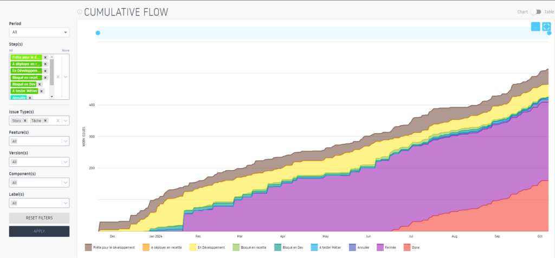Click the Reset Filters button
Viewport: 555px width, 258px height.
[39, 217]
